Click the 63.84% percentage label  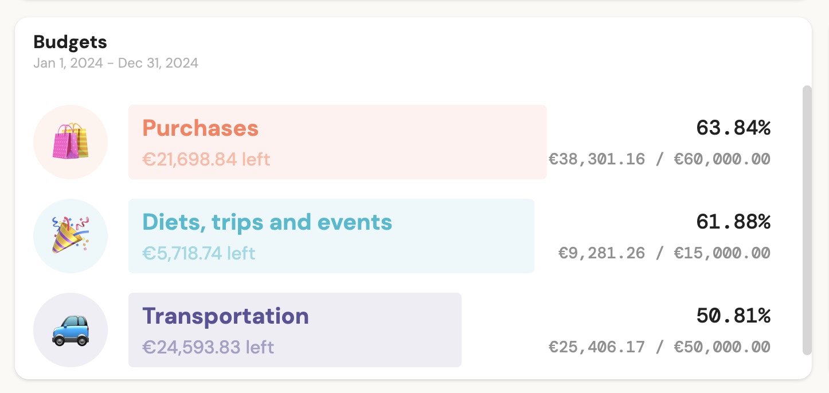(x=733, y=128)
